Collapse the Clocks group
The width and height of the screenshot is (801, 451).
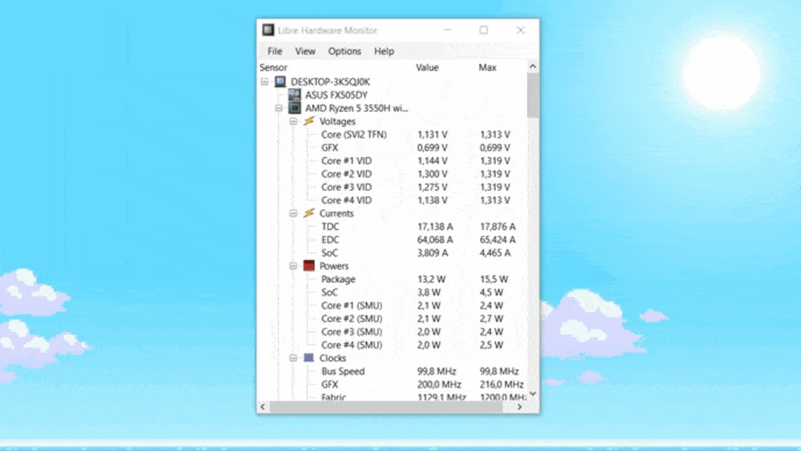point(293,358)
